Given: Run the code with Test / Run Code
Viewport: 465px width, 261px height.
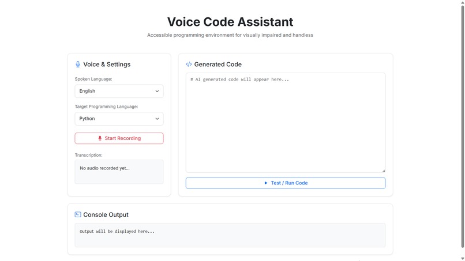Looking at the screenshot, I should [286, 183].
